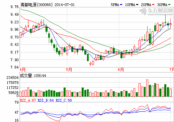Click the black 10PMA legend color marker
Viewport: 174px width, 122px height.
[x=137, y=5]
